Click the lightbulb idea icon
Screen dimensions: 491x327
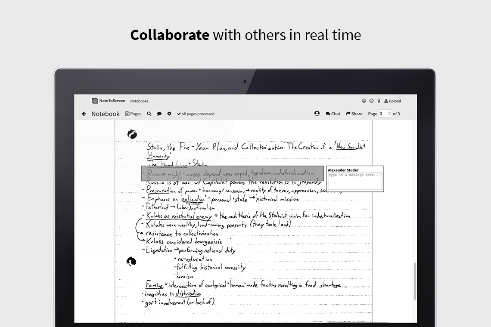[x=379, y=101]
